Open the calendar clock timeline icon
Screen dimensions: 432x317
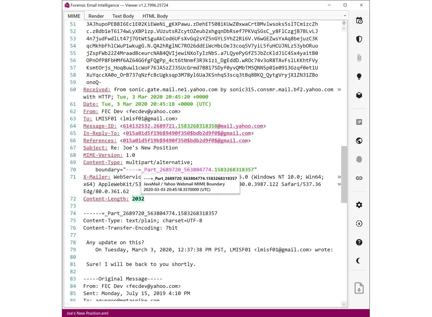click(359, 21)
